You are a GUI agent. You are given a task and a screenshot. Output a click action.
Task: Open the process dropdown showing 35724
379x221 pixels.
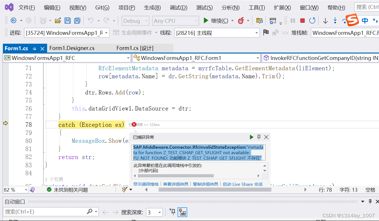(x=67, y=33)
